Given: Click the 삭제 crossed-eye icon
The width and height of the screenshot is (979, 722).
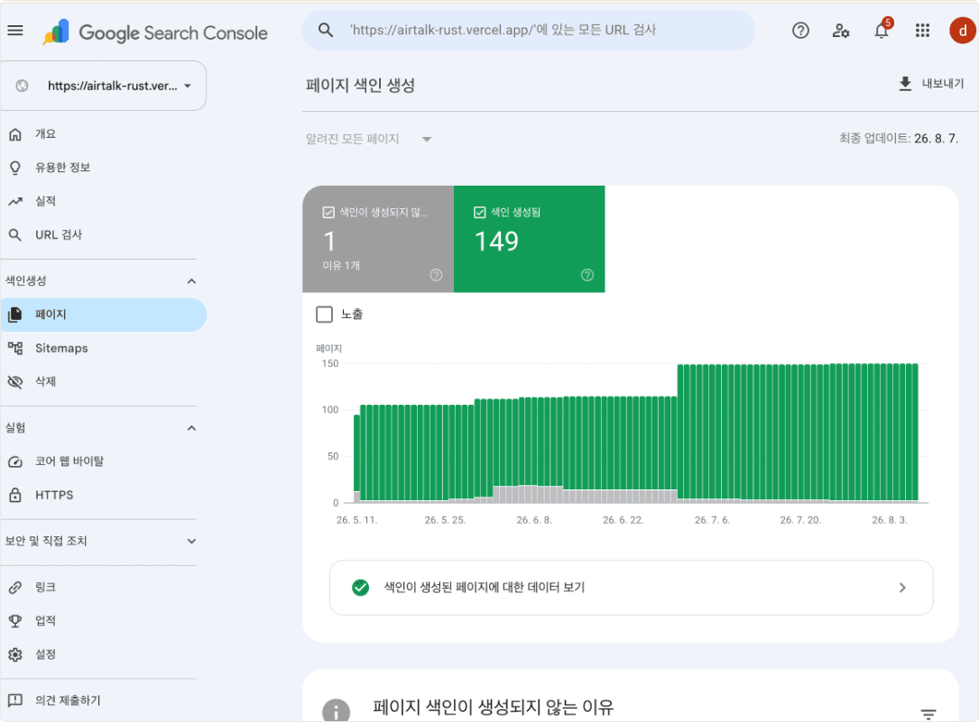Looking at the screenshot, I should pyautogui.click(x=15, y=381).
